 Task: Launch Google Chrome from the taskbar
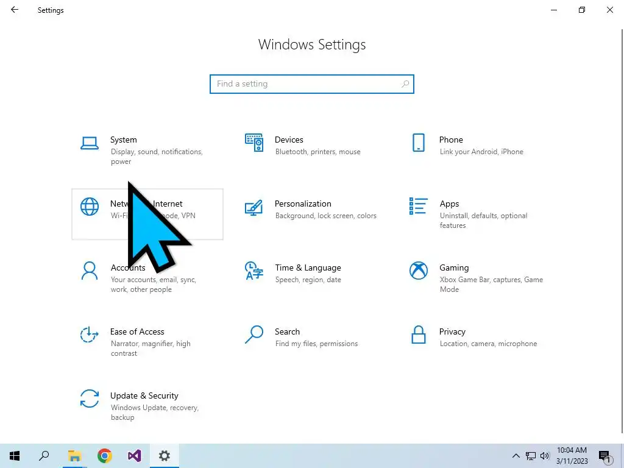[105, 456]
